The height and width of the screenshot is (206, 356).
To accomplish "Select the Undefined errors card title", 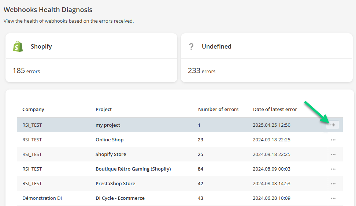I will click(x=216, y=46).
